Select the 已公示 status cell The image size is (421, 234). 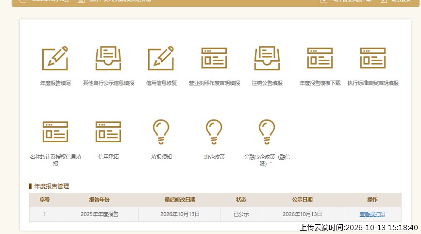[x=241, y=214]
